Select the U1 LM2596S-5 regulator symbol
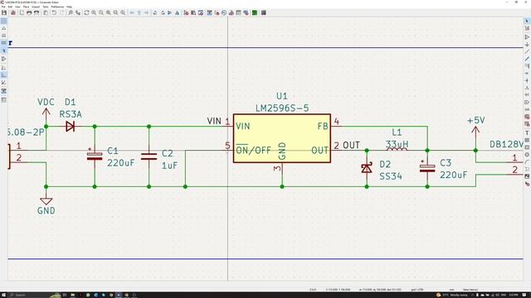531x298 pixels. coord(282,138)
